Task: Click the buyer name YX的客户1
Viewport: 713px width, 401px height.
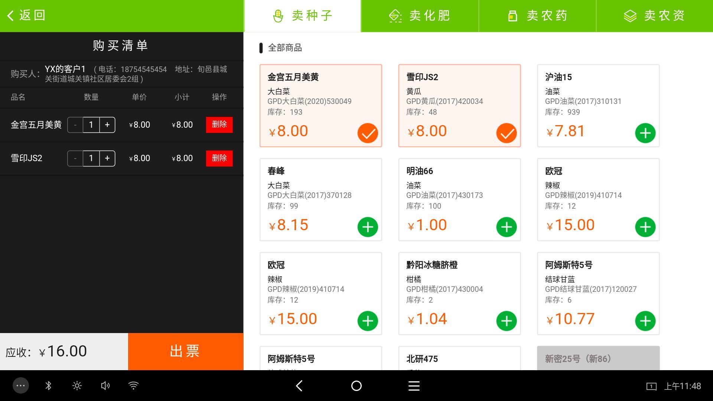Action: click(x=65, y=69)
